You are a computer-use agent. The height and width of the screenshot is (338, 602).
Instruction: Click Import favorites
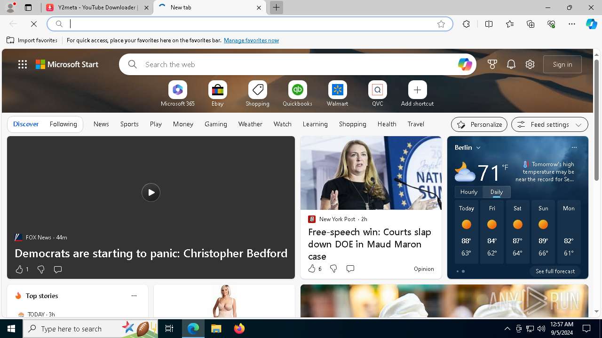[32, 40]
